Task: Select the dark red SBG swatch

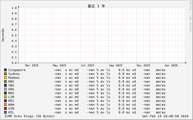Action: click(5, 85)
